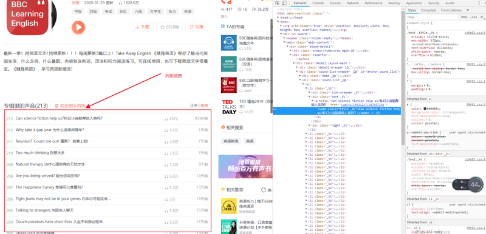Play the album with orange play button
This screenshot has height=234, width=486.
click(78, 27)
